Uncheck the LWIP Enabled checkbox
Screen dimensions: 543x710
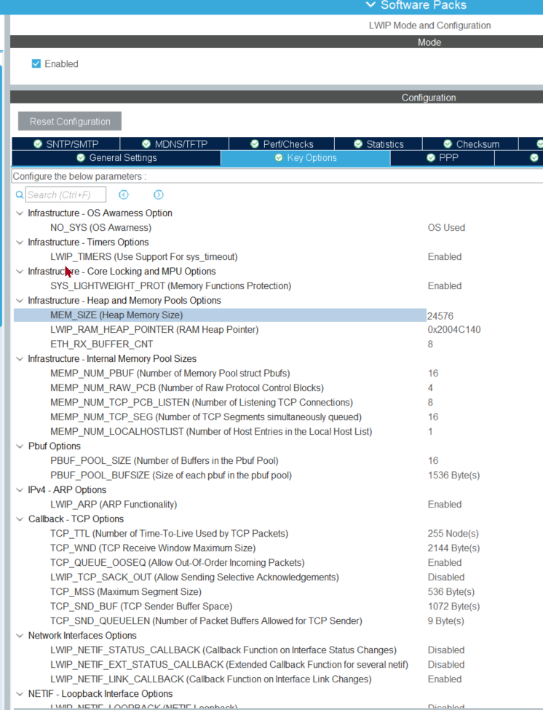36,64
